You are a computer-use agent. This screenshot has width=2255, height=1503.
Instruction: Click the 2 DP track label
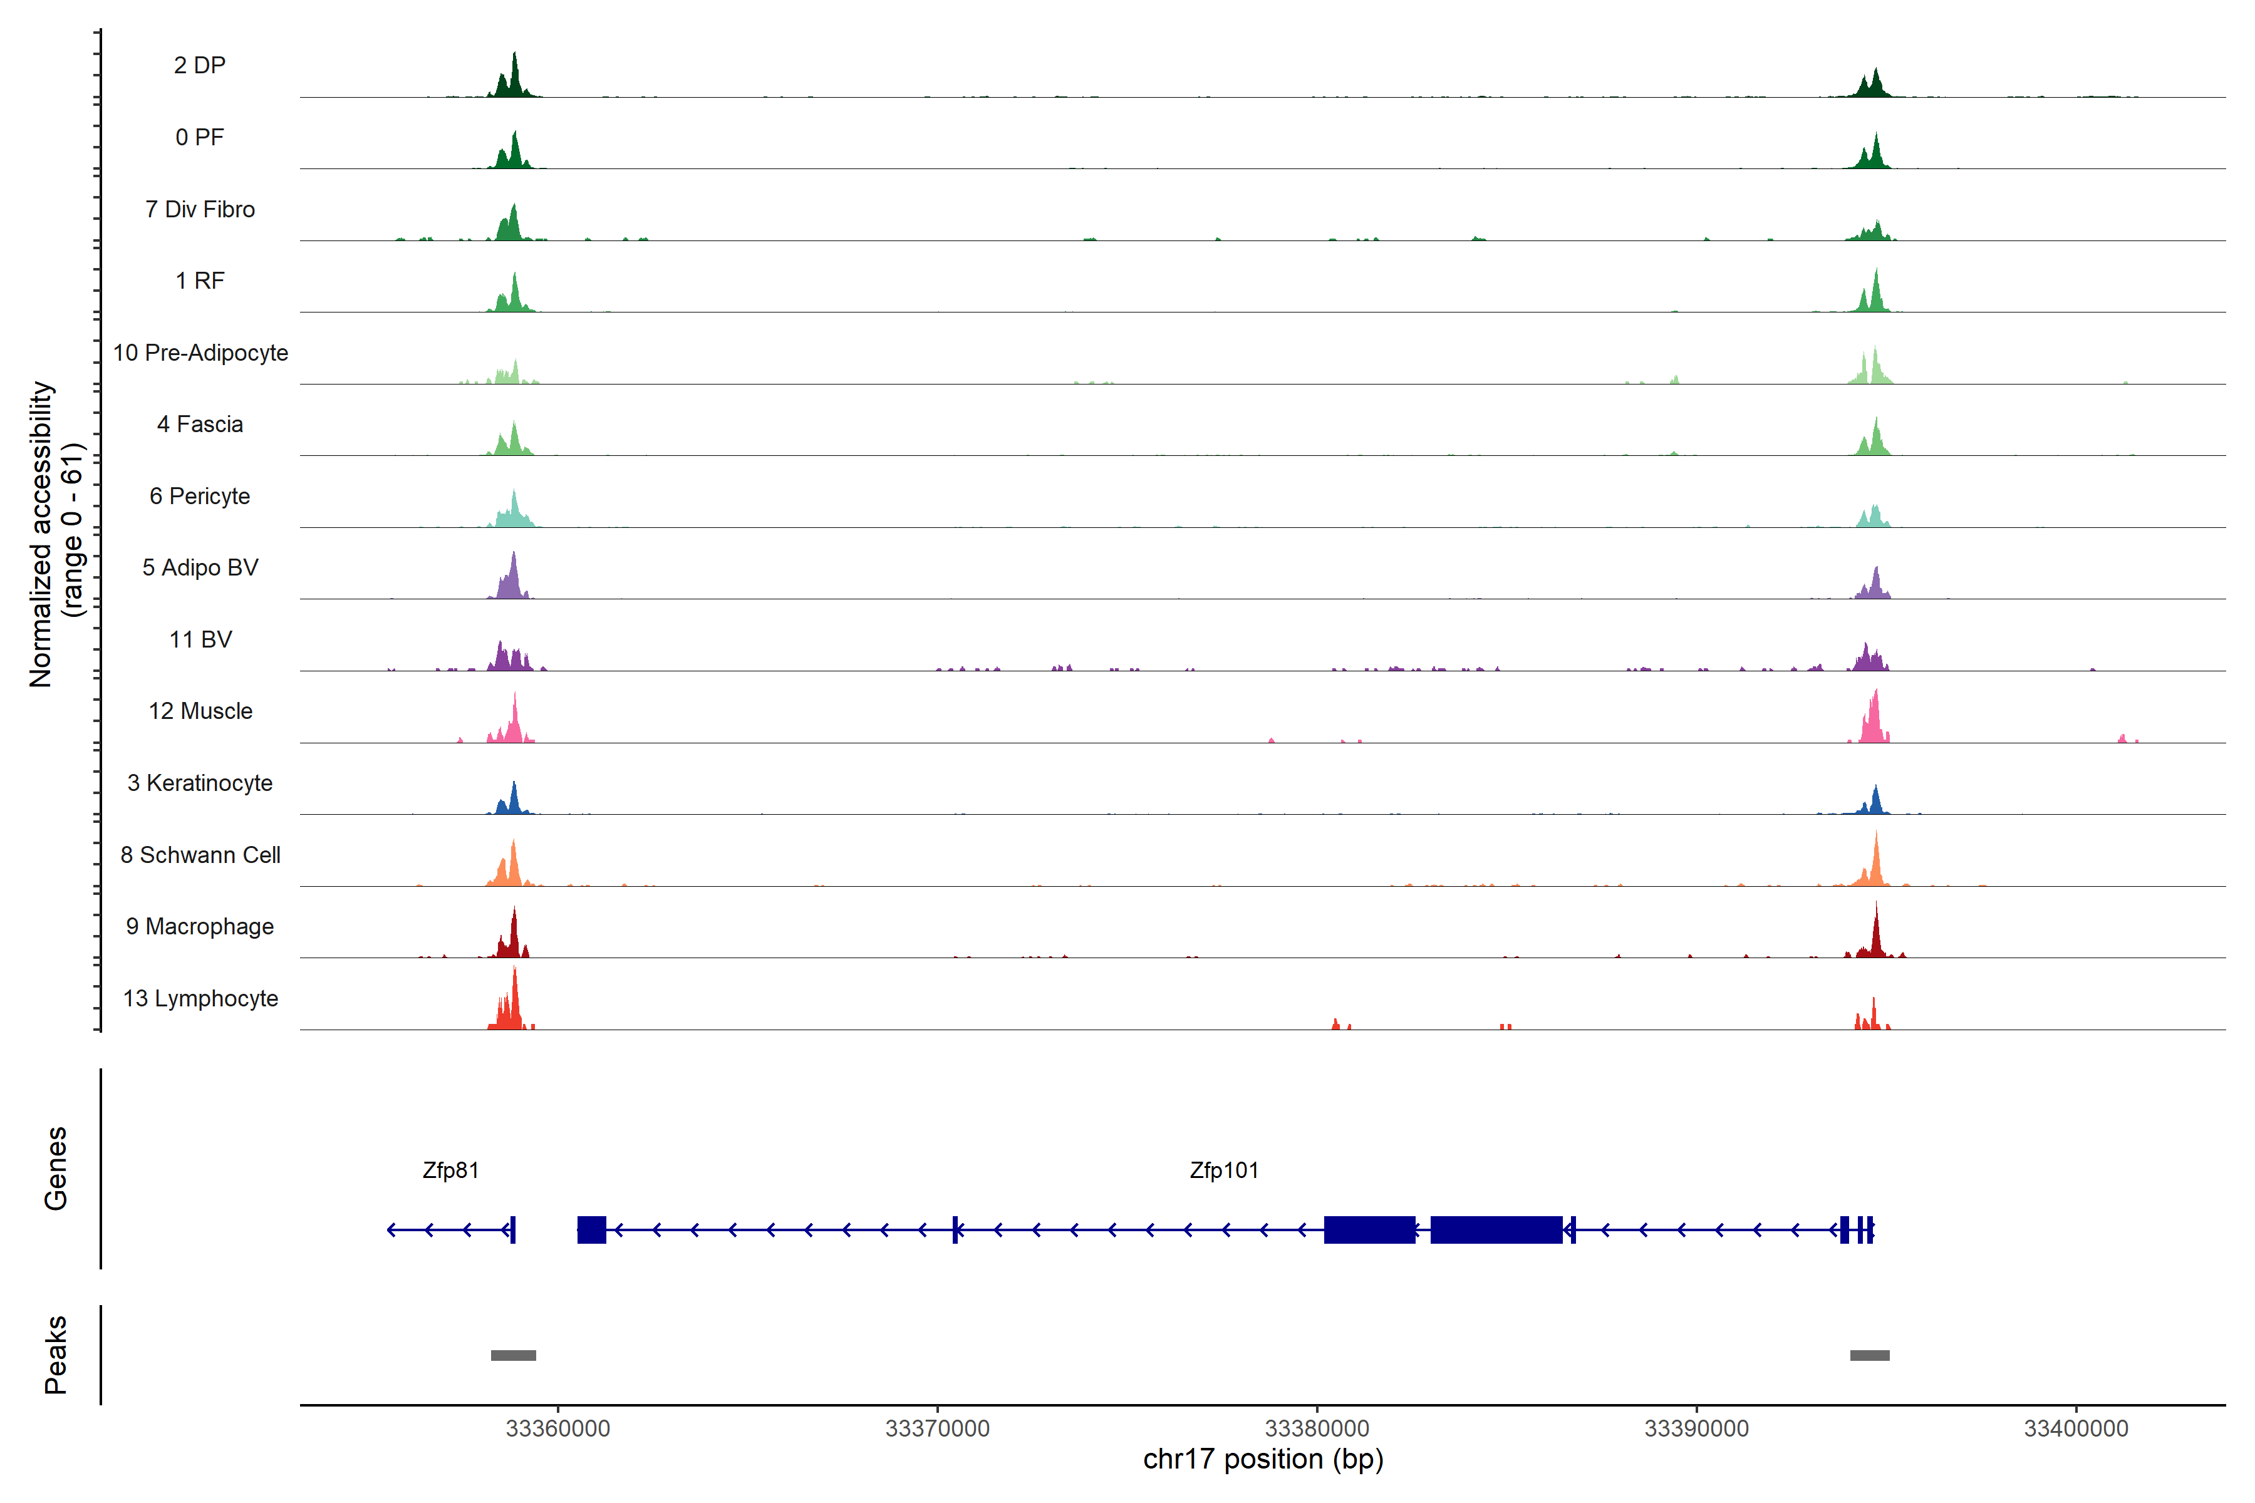(x=199, y=65)
